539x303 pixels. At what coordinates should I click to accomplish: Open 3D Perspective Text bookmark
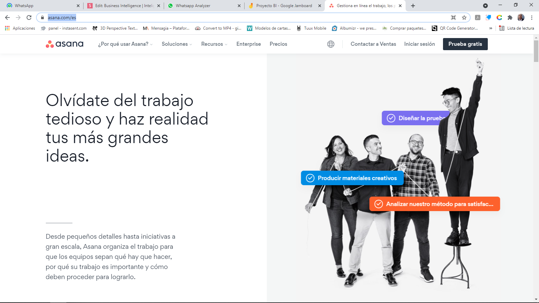[115, 28]
